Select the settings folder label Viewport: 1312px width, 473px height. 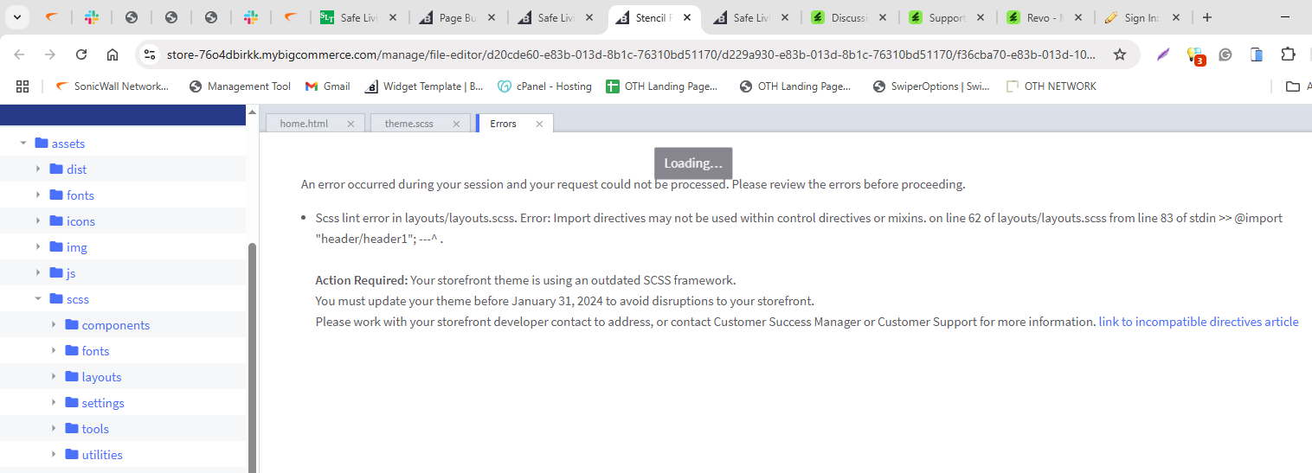(x=103, y=403)
